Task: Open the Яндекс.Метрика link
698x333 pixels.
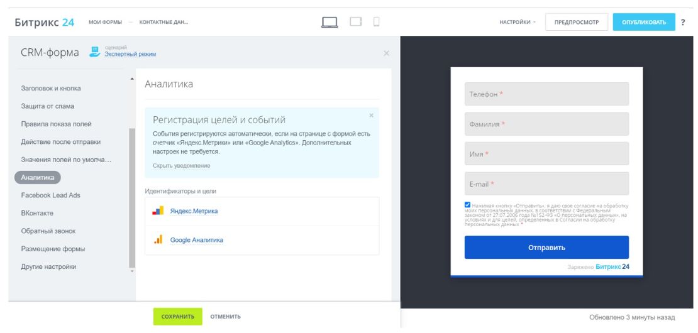Action: 194,211
